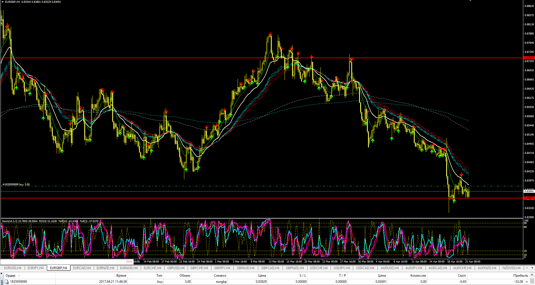Image resolution: width=535 pixels, height=285 pixels.
Task: Go to the AUDNZD,H4 chart tab
Action: click(487, 268)
